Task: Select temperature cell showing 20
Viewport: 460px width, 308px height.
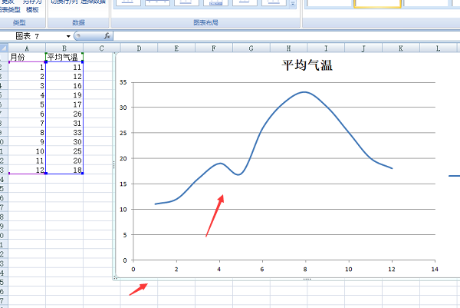Action: click(64, 161)
